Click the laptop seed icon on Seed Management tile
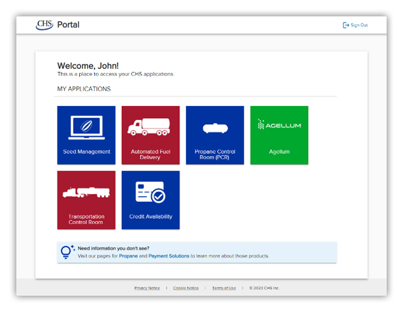Viewport: 403px width, 312px height. click(x=86, y=127)
